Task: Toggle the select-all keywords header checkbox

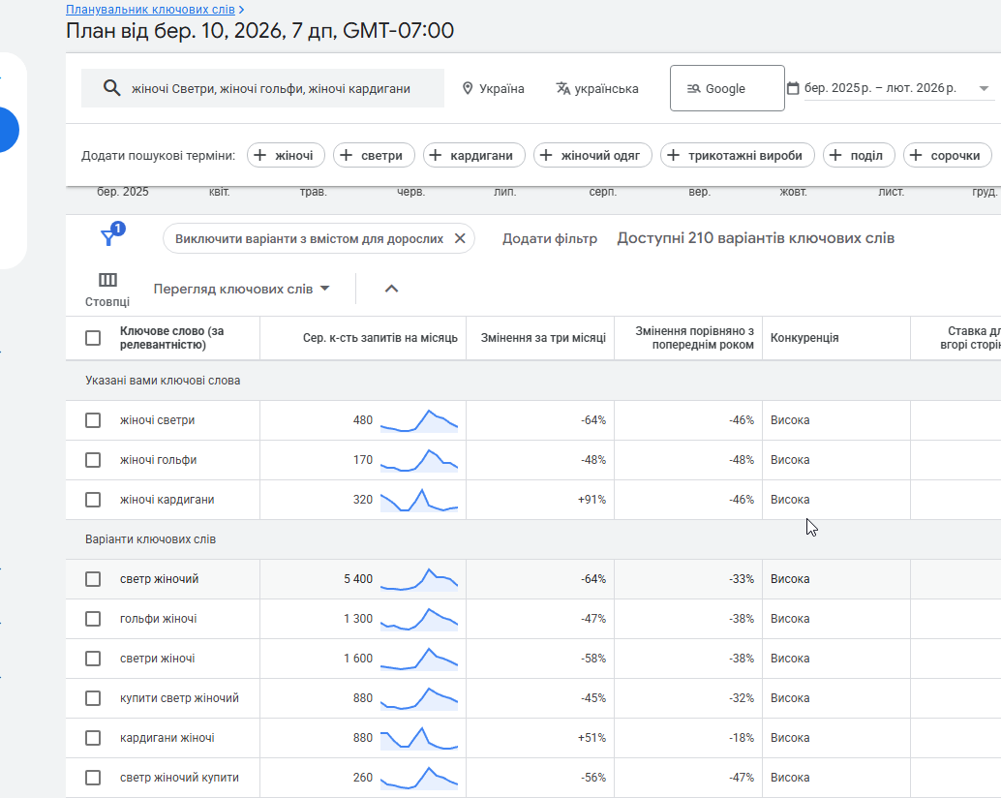Action: (93, 338)
